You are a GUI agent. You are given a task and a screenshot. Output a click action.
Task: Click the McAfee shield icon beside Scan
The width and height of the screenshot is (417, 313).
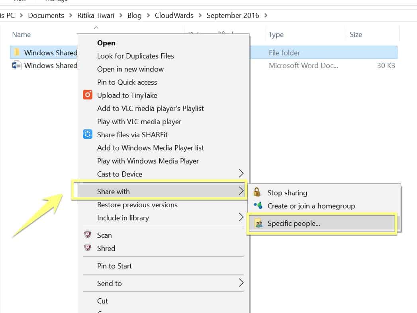coord(88,235)
